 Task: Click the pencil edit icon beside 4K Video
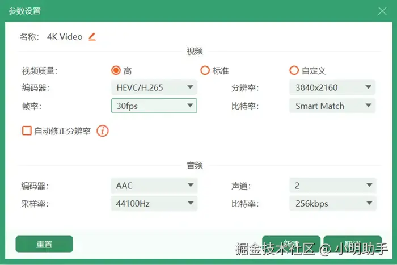point(92,37)
